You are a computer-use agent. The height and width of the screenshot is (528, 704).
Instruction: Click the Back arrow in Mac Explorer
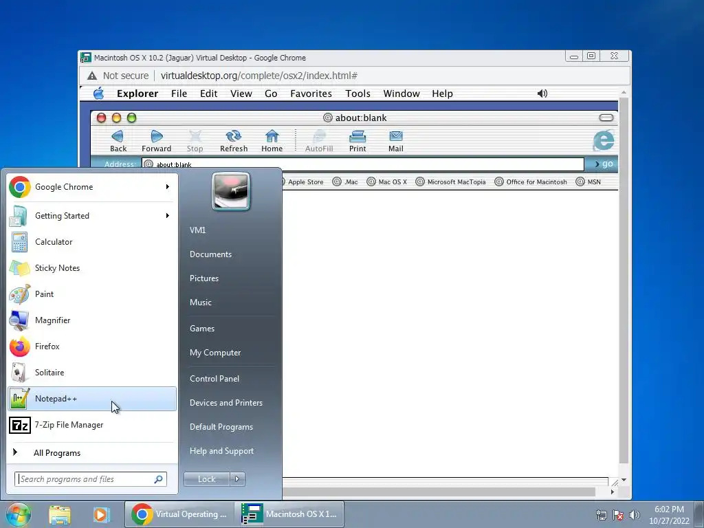click(118, 140)
